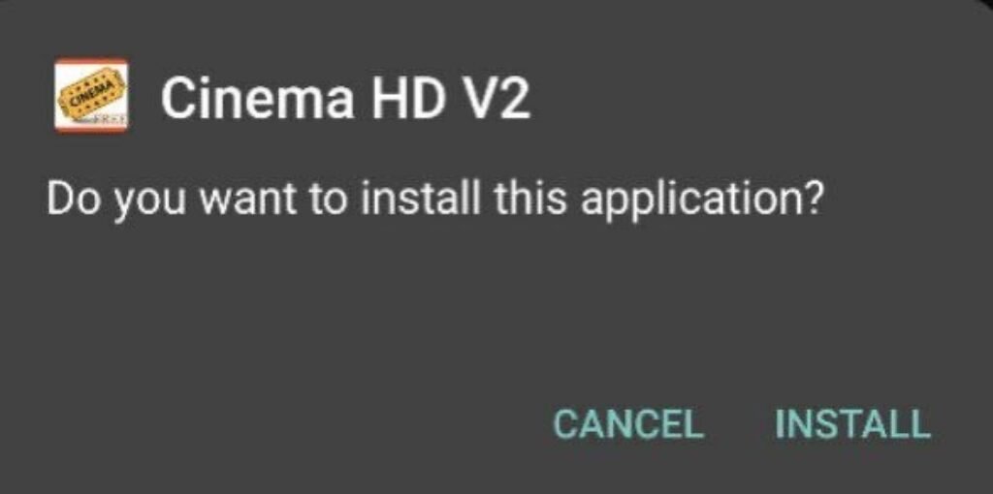Abort the installation with CANCEL
Viewport: 993px width, 494px height.
pos(627,423)
